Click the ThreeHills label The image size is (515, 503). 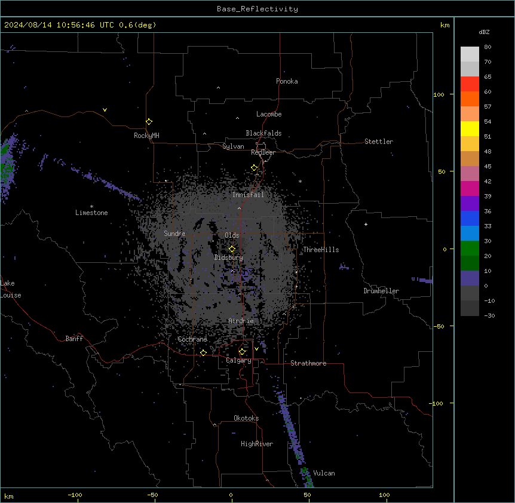pos(321,250)
